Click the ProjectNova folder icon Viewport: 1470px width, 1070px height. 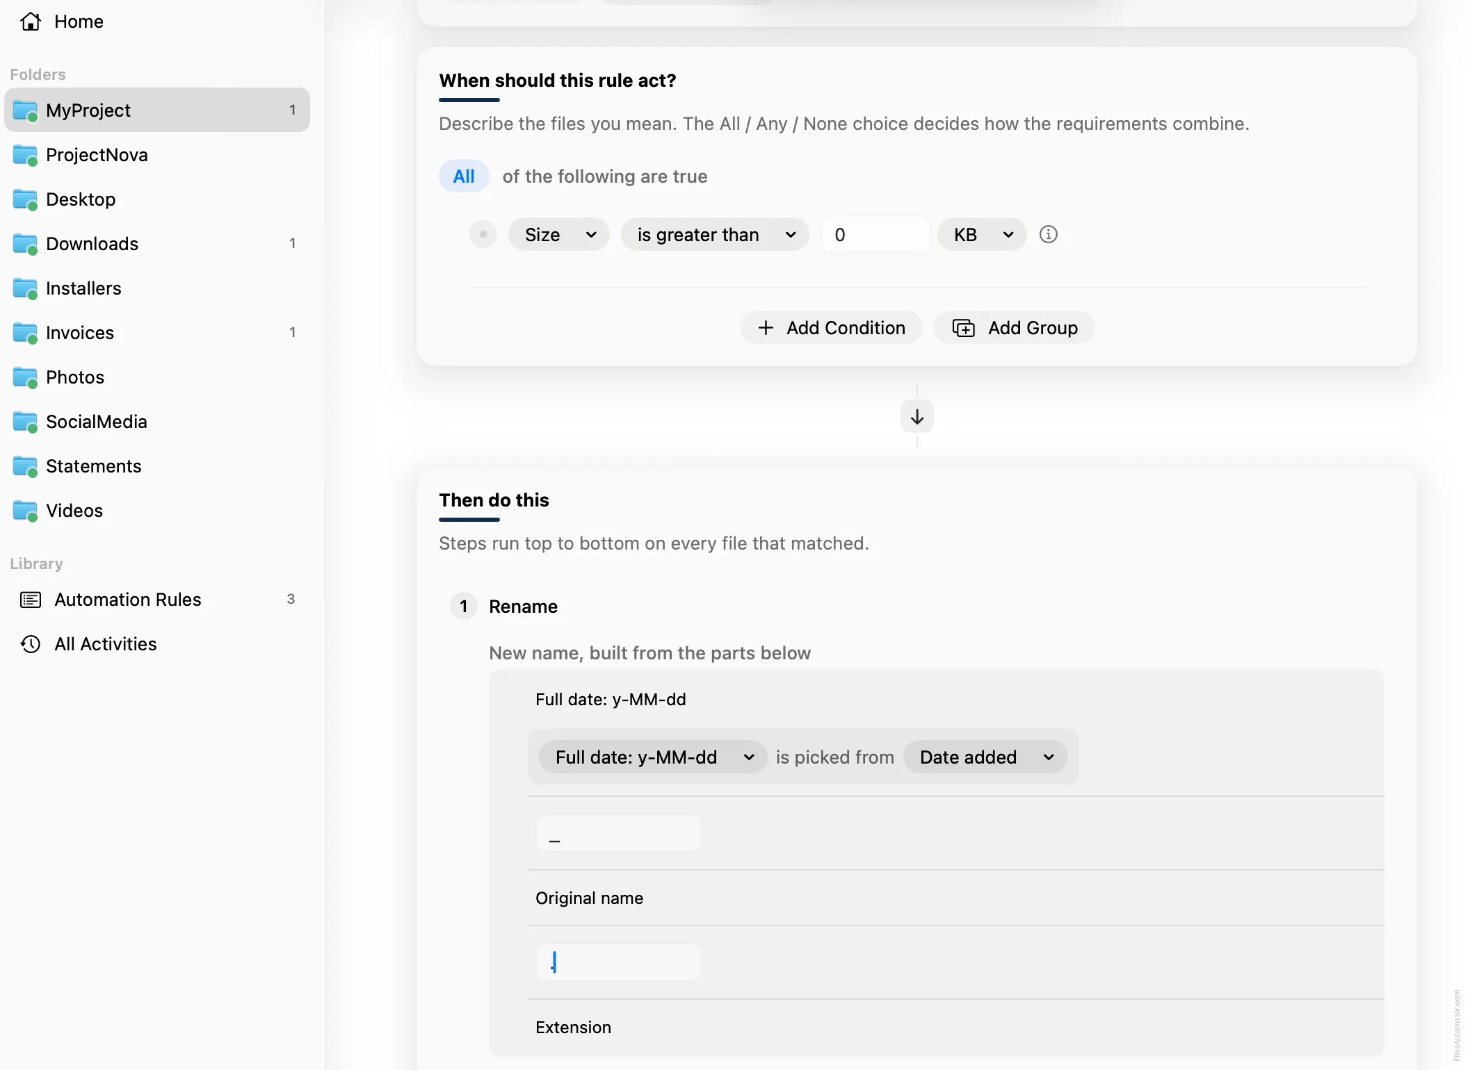pyautogui.click(x=25, y=155)
